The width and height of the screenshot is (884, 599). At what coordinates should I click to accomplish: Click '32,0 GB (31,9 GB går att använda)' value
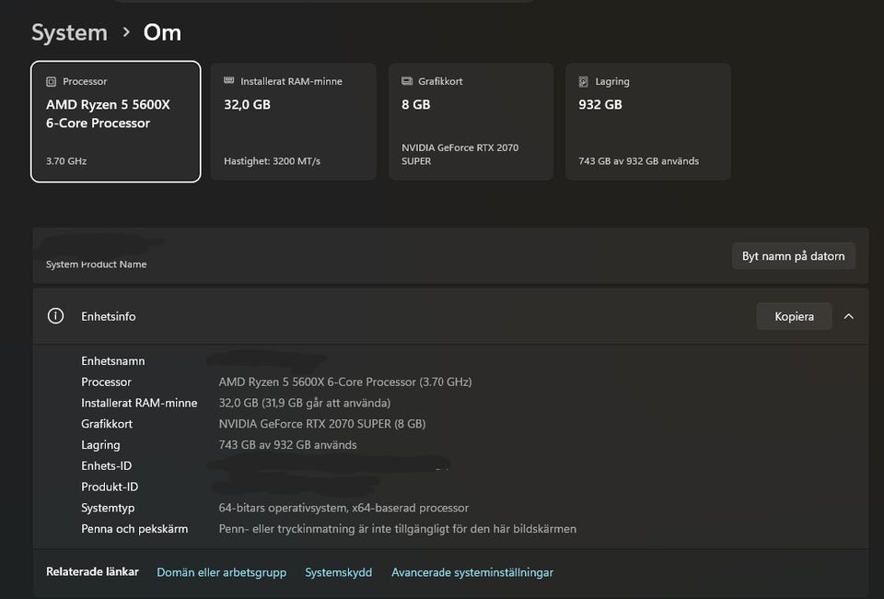[305, 403]
